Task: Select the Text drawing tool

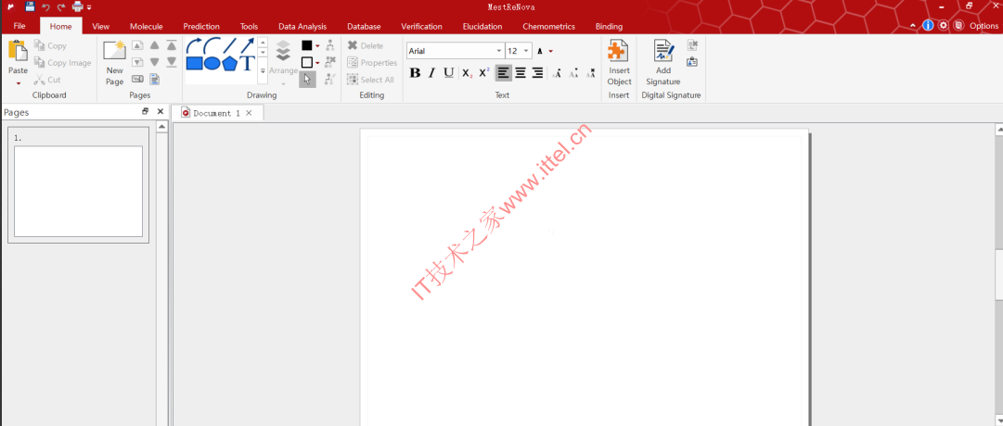Action: point(247,63)
